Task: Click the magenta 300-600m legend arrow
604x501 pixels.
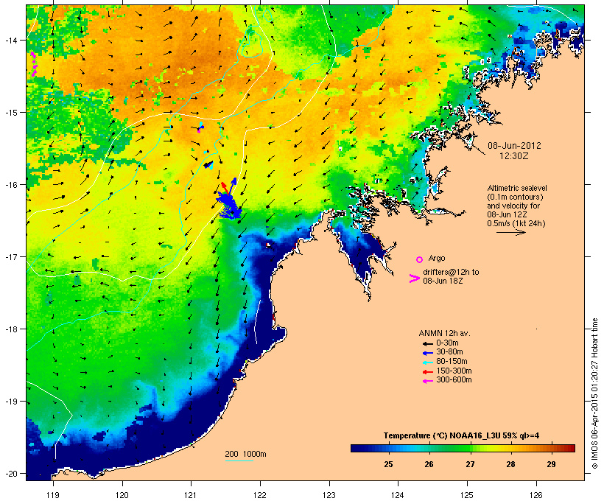Action: click(x=427, y=381)
